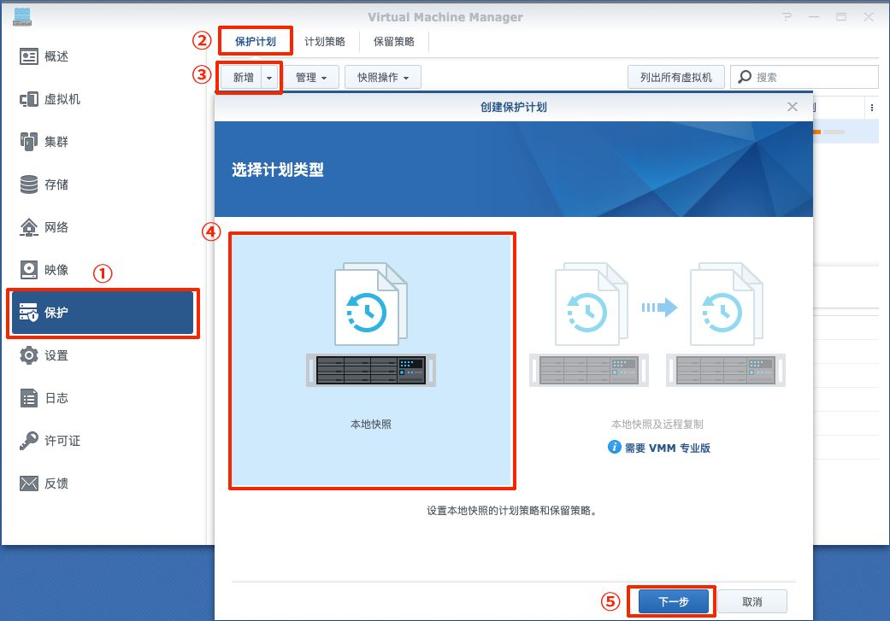The height and width of the screenshot is (621, 890).
Task: Click the NAS server graphic under 本地快照
Action: point(371,371)
